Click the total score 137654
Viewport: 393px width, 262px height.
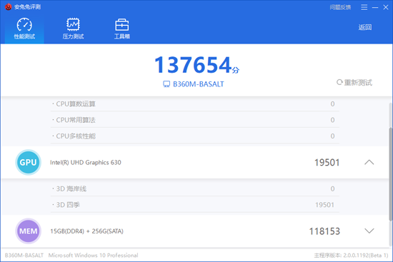tap(193, 65)
